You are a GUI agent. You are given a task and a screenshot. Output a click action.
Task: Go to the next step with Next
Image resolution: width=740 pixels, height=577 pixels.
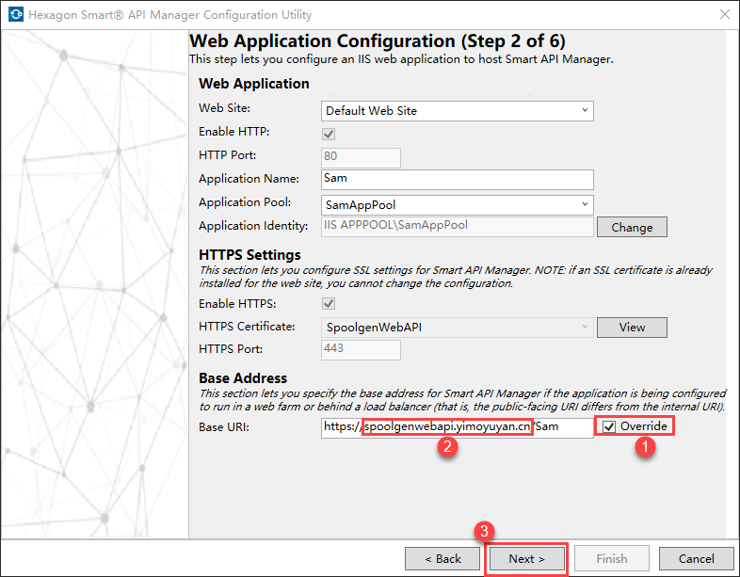click(526, 558)
